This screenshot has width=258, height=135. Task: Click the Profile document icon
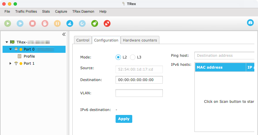19,56
